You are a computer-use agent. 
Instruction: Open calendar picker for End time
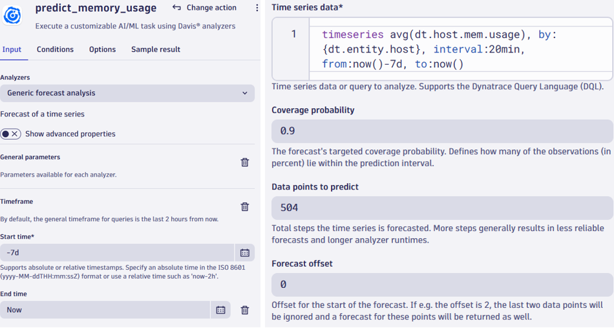[x=220, y=310]
